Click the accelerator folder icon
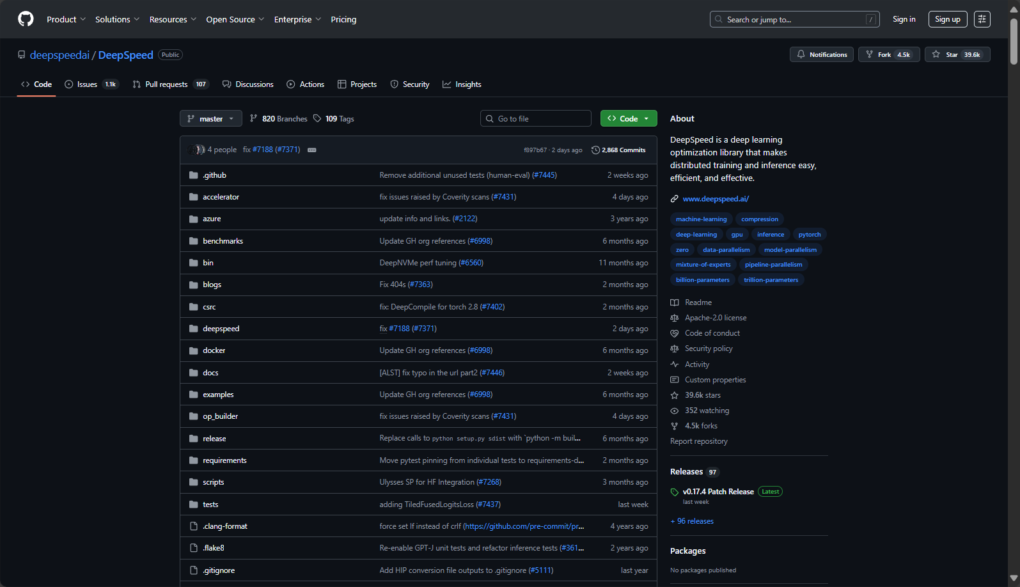Image resolution: width=1020 pixels, height=587 pixels. (194, 197)
